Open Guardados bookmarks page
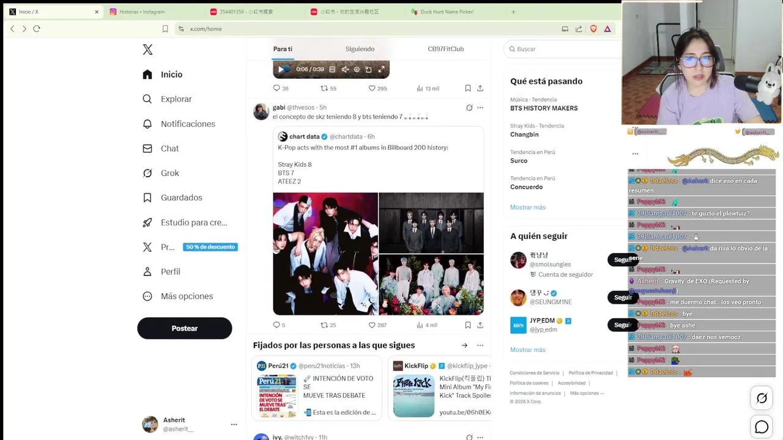The image size is (783, 440). [x=172, y=197]
